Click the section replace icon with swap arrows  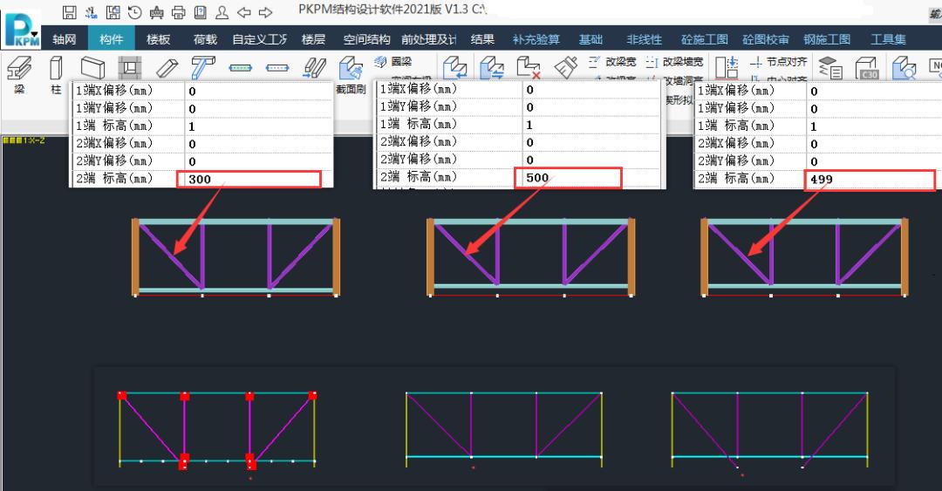coord(492,68)
